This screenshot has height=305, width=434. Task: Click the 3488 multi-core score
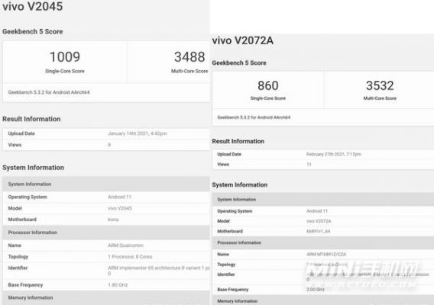pos(189,57)
